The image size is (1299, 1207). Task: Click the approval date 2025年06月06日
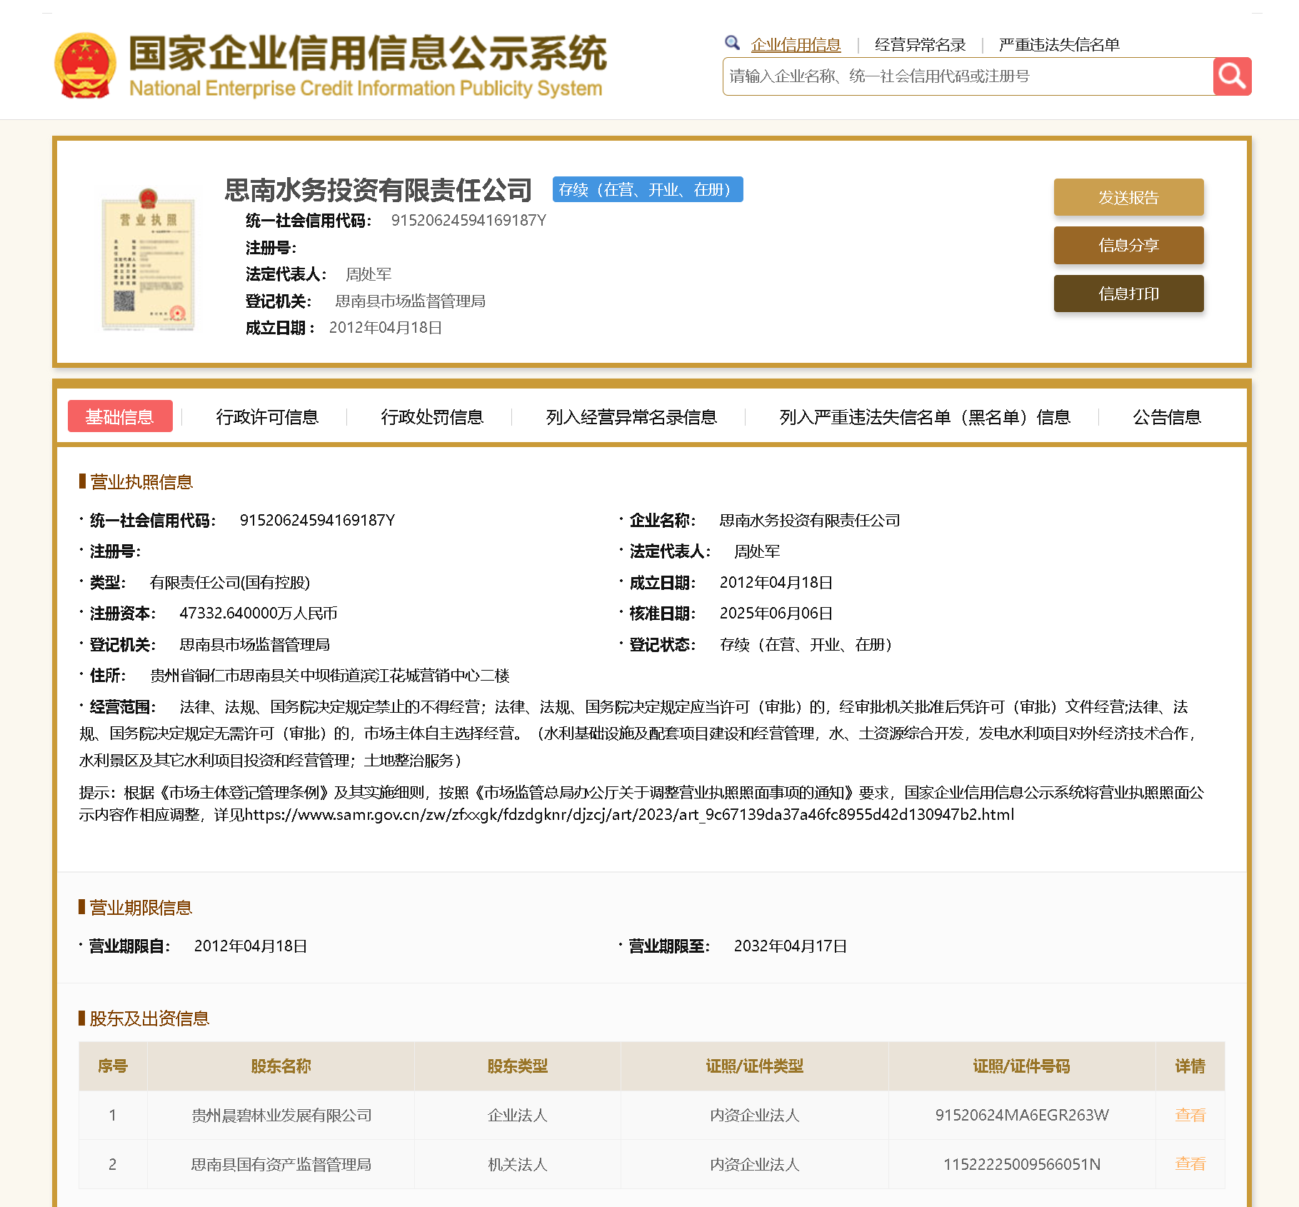[x=776, y=613]
